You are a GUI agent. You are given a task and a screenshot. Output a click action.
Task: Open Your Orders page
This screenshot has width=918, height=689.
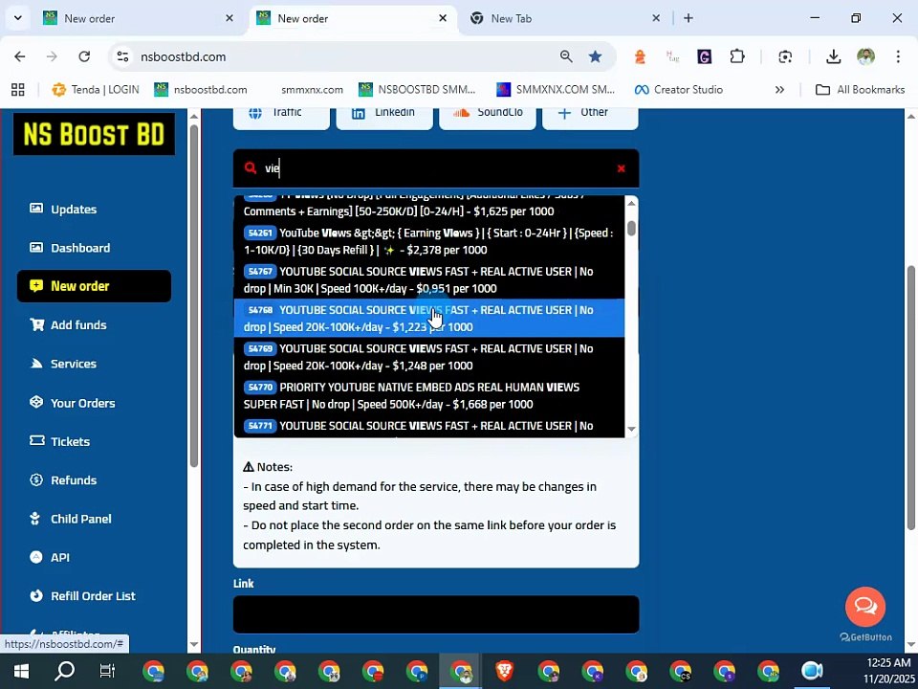pos(73,403)
